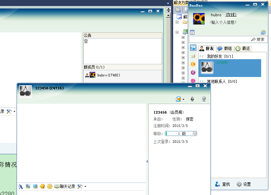Click the sunflower avatar in DuoDuo window

click(199, 19)
